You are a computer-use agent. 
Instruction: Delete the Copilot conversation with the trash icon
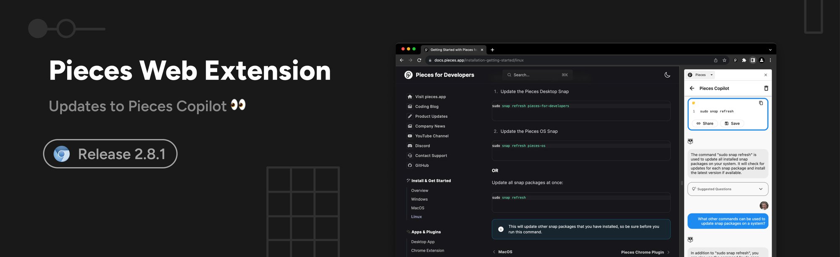coord(766,88)
